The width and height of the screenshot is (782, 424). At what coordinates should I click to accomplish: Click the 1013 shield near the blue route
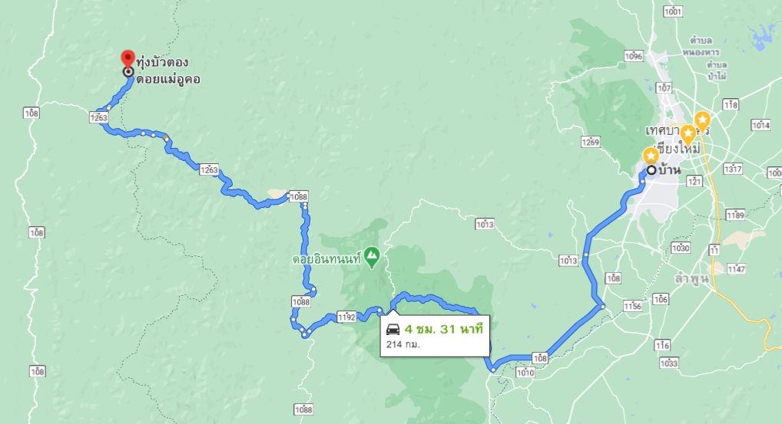pos(568,260)
